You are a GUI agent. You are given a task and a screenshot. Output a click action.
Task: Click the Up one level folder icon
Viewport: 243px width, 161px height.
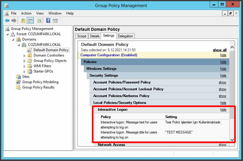23,20
